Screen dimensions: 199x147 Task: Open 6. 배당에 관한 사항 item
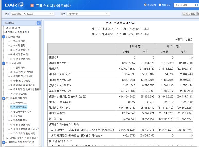[x=20, y=125]
